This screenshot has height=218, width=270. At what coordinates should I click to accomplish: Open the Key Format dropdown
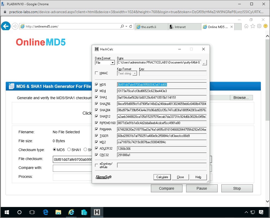tap(134, 73)
